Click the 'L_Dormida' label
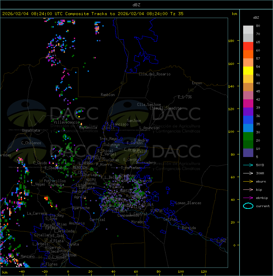273x276 pixels. (x=187, y=228)
